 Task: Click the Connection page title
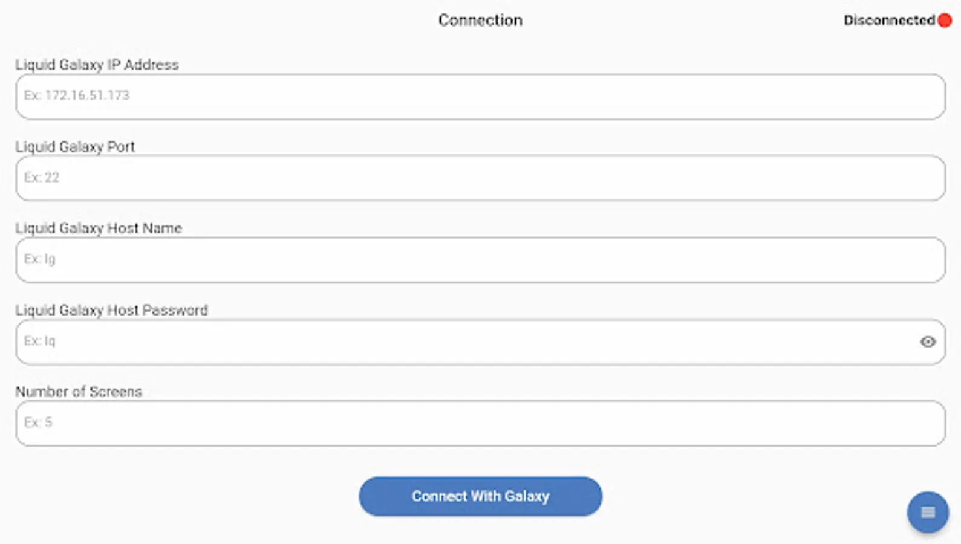point(480,21)
